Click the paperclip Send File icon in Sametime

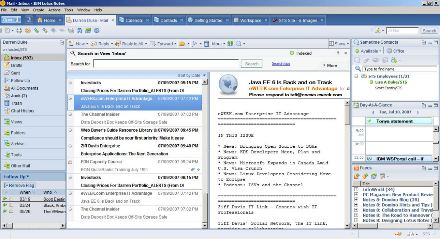(x=366, y=60)
